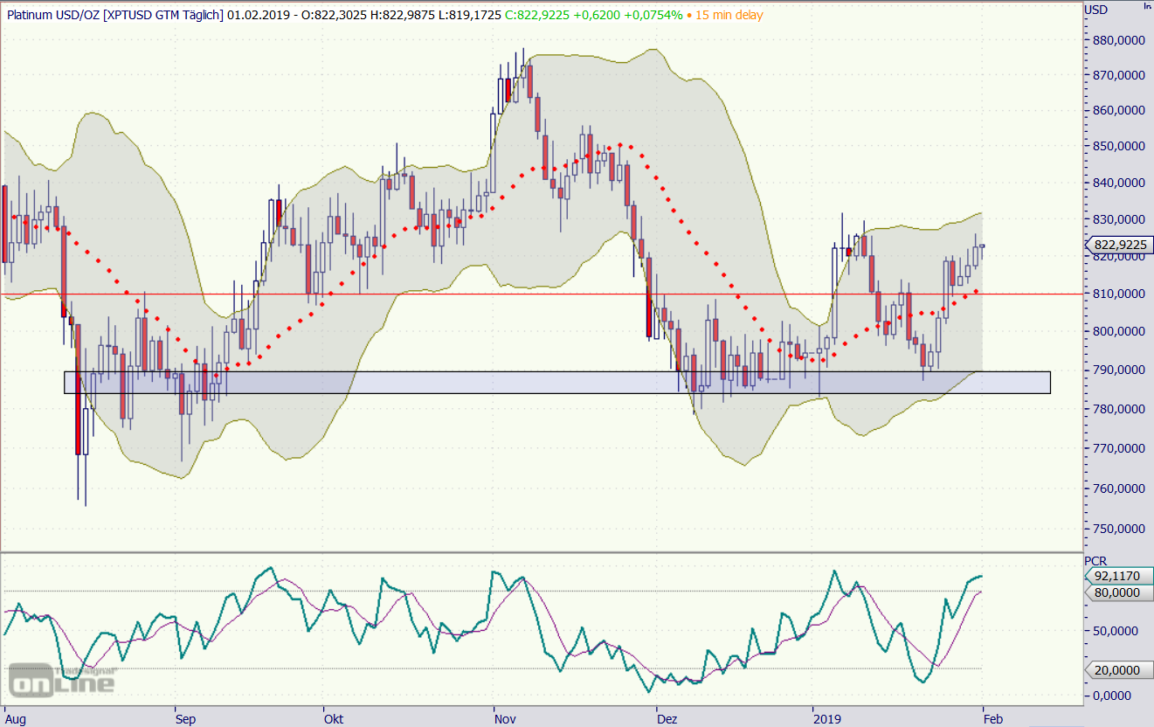This screenshot has height=727, width=1154.
Task: Click the Sep label on time axis
Action: pyautogui.click(x=185, y=719)
